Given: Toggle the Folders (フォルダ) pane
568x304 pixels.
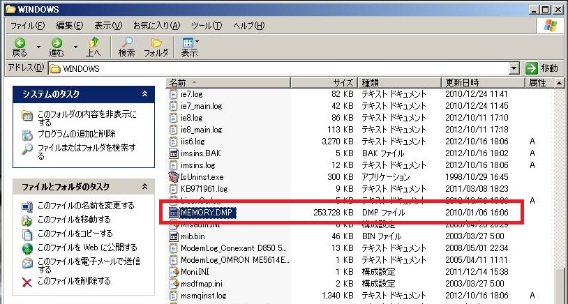Looking at the screenshot, I should click(x=156, y=47).
